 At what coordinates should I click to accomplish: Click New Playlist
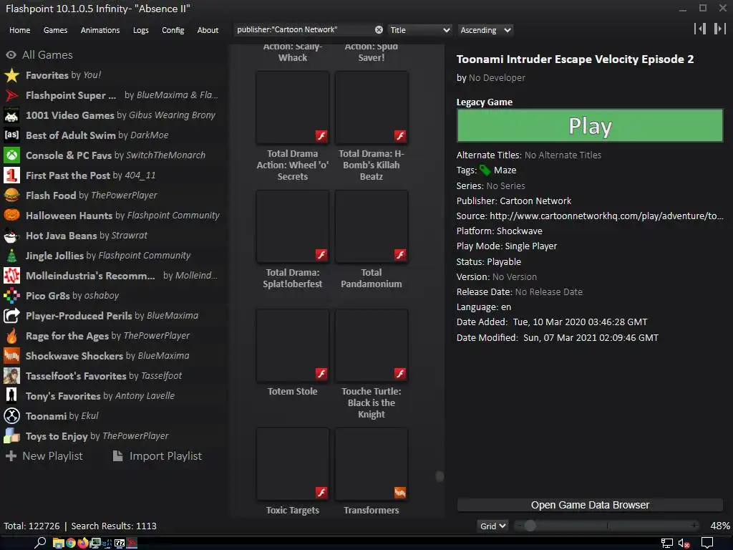pos(44,456)
